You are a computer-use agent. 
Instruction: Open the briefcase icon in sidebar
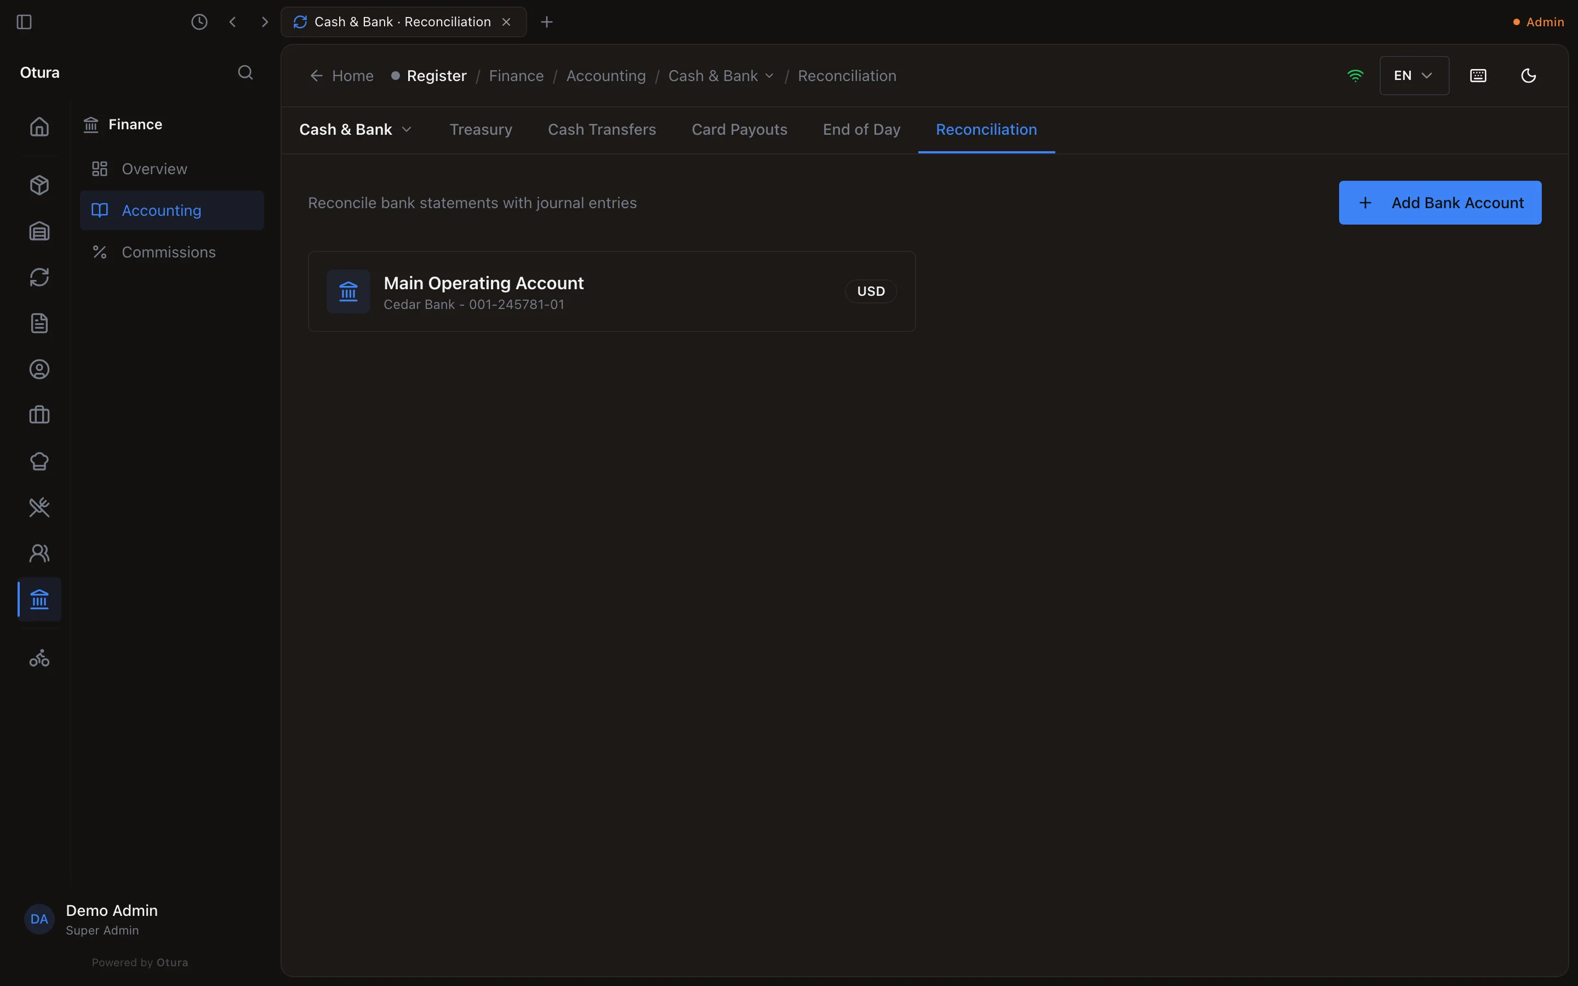coord(39,415)
